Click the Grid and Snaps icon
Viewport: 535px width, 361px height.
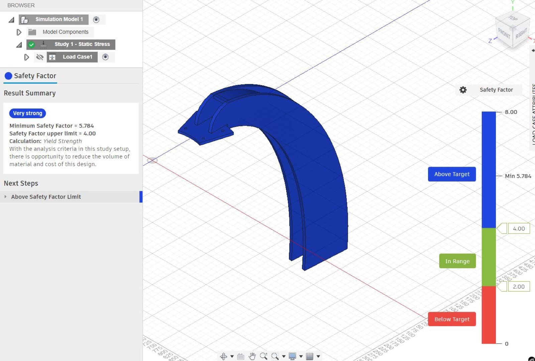click(310, 356)
